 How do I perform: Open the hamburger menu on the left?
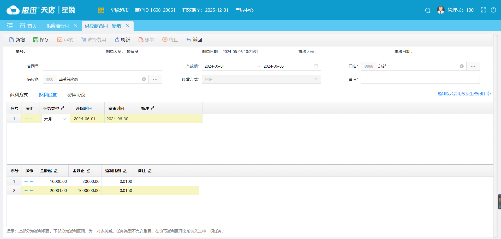[x=10, y=26]
